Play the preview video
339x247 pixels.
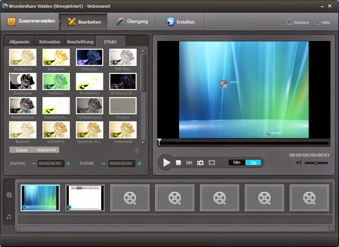167,163
